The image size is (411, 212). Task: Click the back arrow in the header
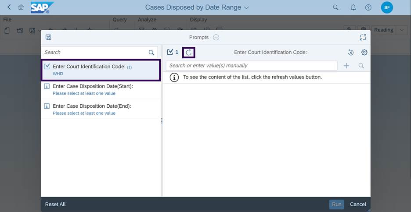pos(9,7)
